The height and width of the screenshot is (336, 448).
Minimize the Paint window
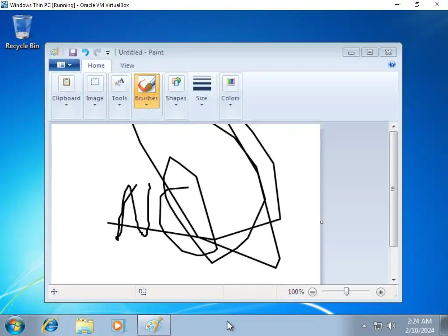(x=351, y=52)
